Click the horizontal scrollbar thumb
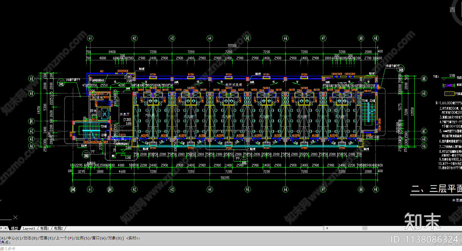 point(365,228)
